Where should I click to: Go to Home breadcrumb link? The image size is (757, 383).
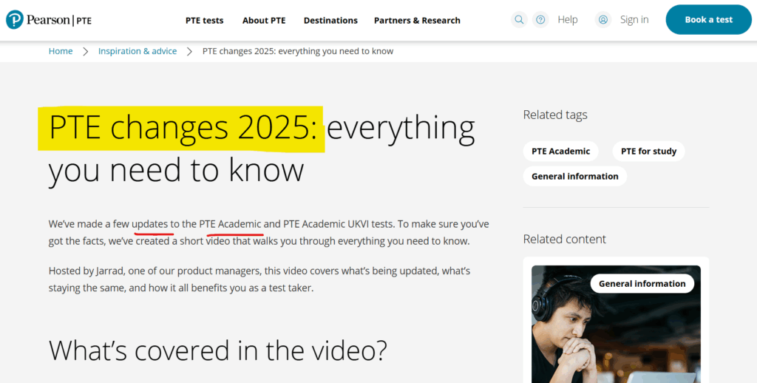61,51
